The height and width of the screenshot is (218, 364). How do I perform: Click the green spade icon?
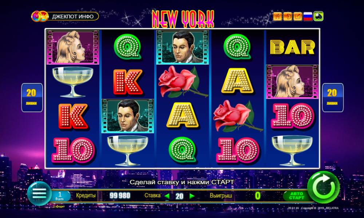click(x=318, y=16)
